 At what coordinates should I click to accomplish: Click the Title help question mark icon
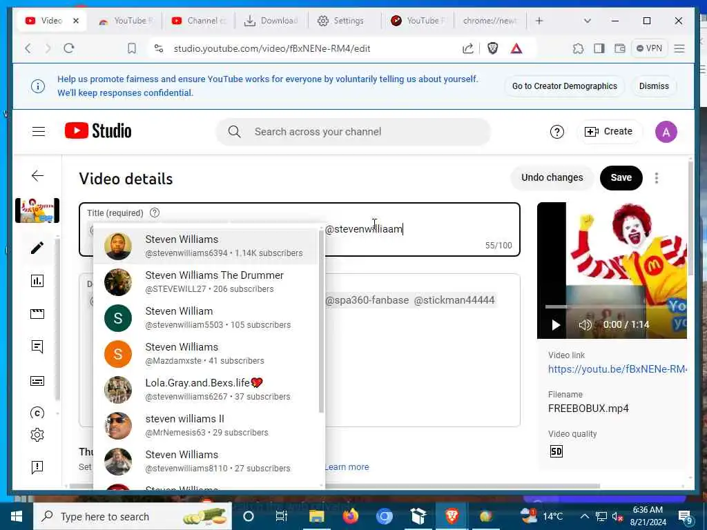pyautogui.click(x=154, y=213)
